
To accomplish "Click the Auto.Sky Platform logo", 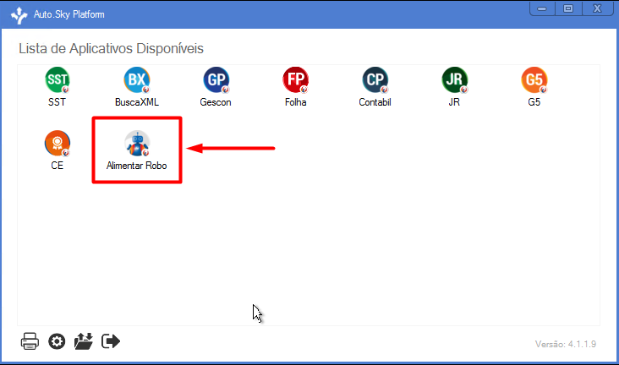I will [19, 15].
